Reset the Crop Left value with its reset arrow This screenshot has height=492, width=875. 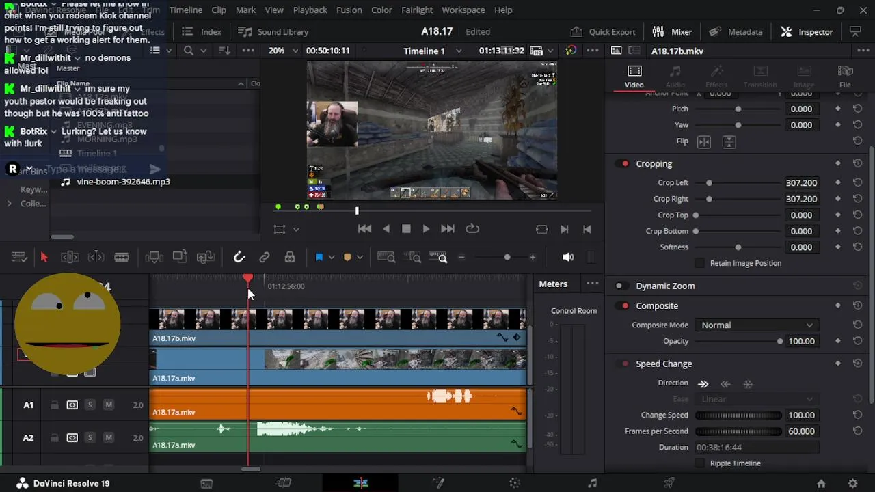(857, 183)
